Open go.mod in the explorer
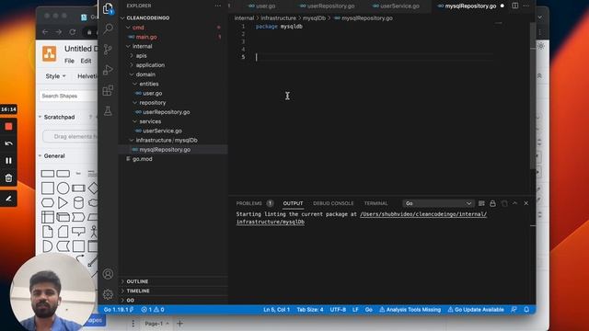This screenshot has height=331, width=589. click(x=142, y=159)
